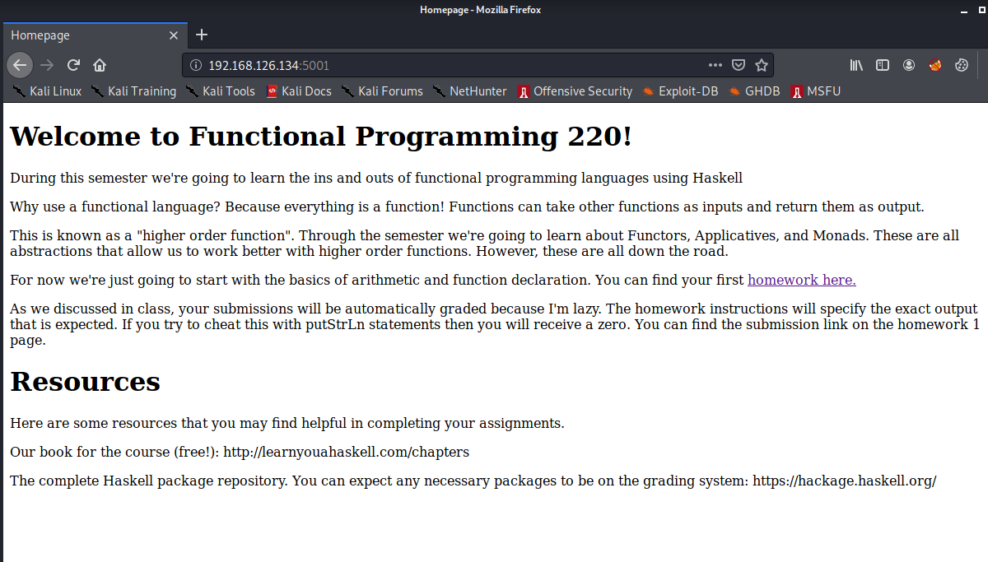Click the address bar URL field

coord(453,65)
